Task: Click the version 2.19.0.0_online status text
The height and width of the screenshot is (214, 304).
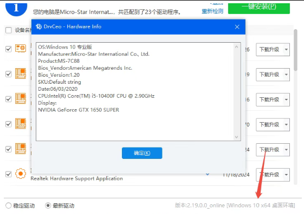Action: (235, 205)
